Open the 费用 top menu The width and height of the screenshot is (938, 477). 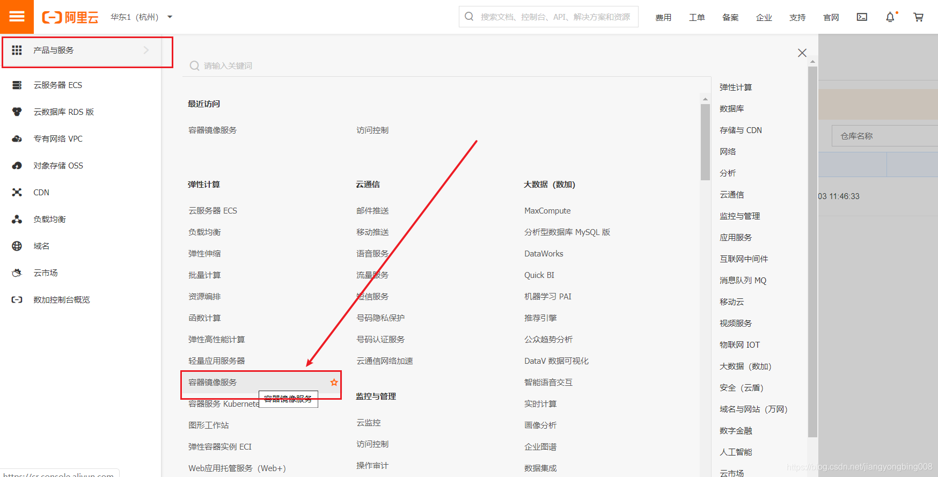point(663,17)
